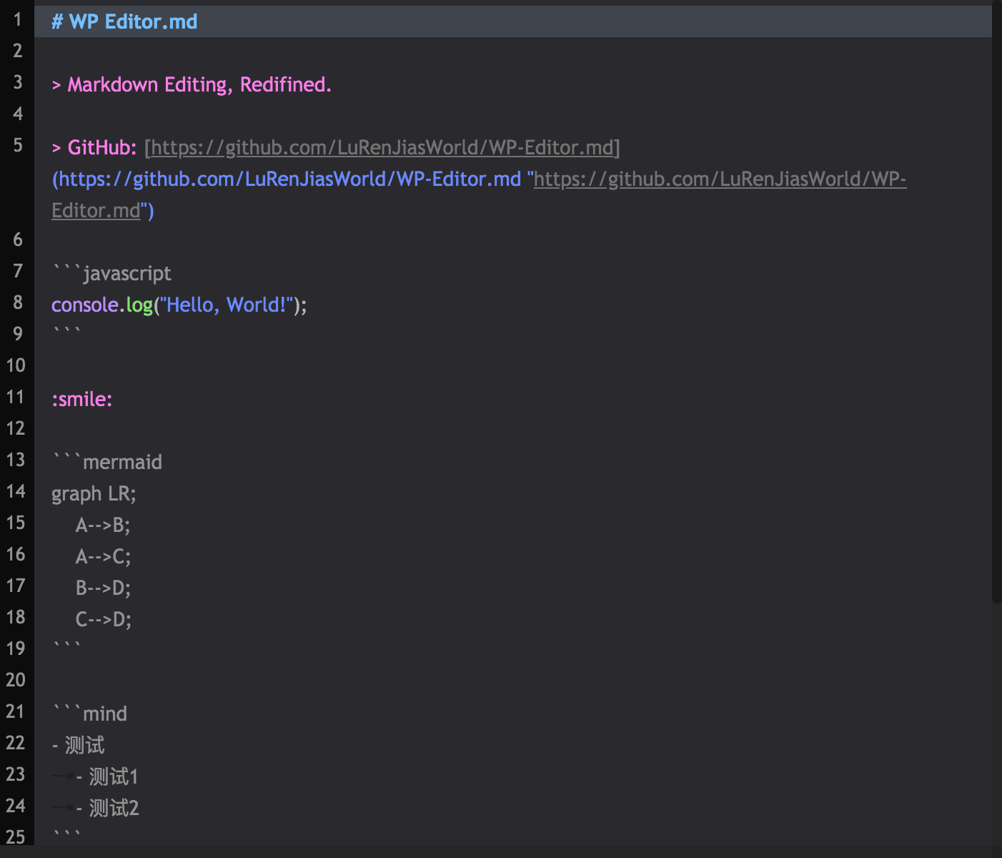
Task: Click the 'C-->D;' line
Action: 104,619
